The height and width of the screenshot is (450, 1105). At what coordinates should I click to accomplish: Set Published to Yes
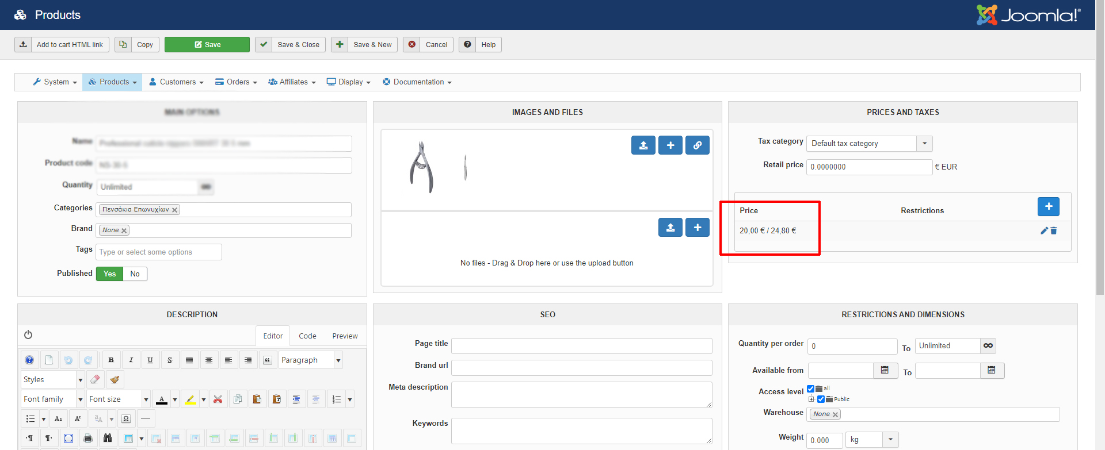coord(109,274)
